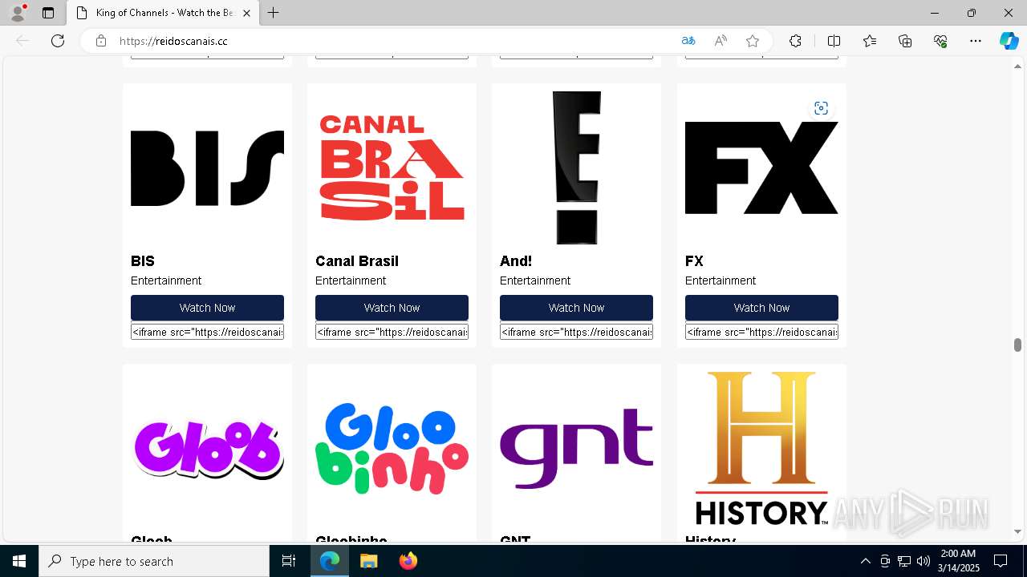Click the Gloob channel logo
The image size is (1027, 577).
(207, 449)
